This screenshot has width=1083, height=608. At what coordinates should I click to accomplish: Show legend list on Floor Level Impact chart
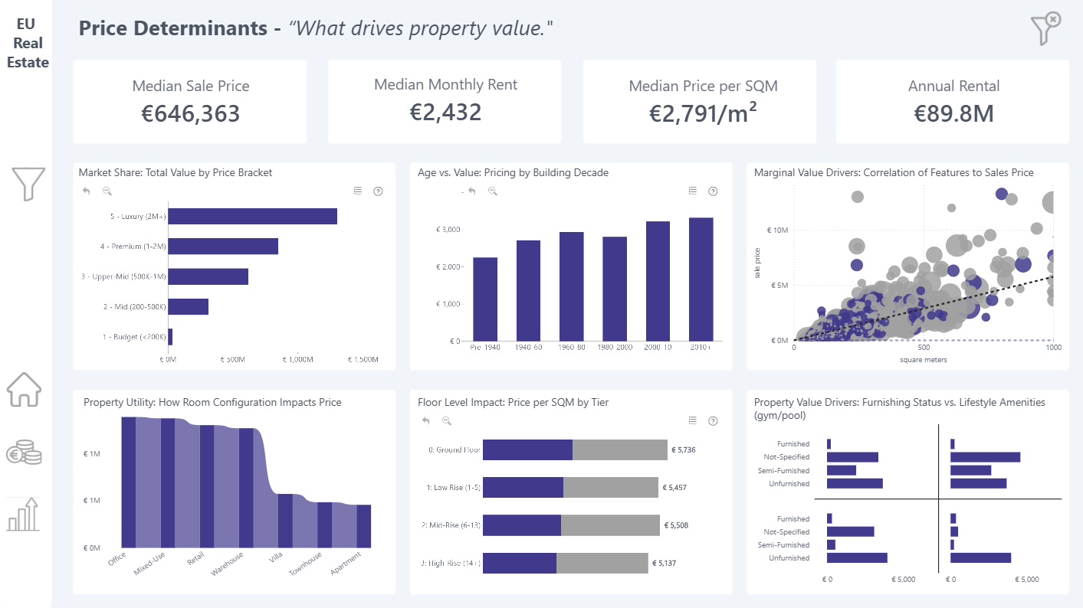(x=692, y=420)
